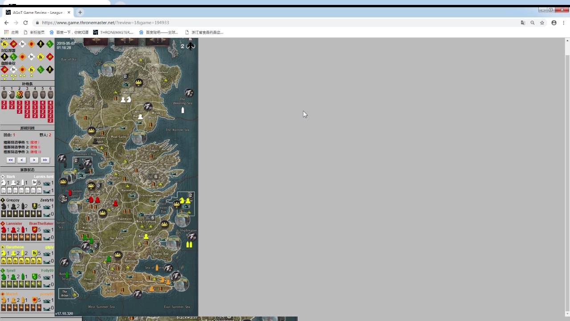
Task: Open Chrome's three-dot menu
Action: [563, 23]
